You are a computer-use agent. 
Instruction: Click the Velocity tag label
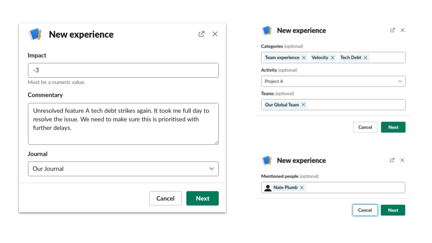(x=320, y=58)
